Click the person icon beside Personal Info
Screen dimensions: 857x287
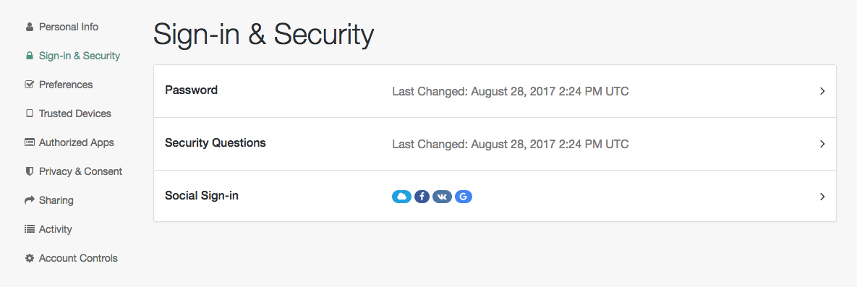tap(30, 27)
